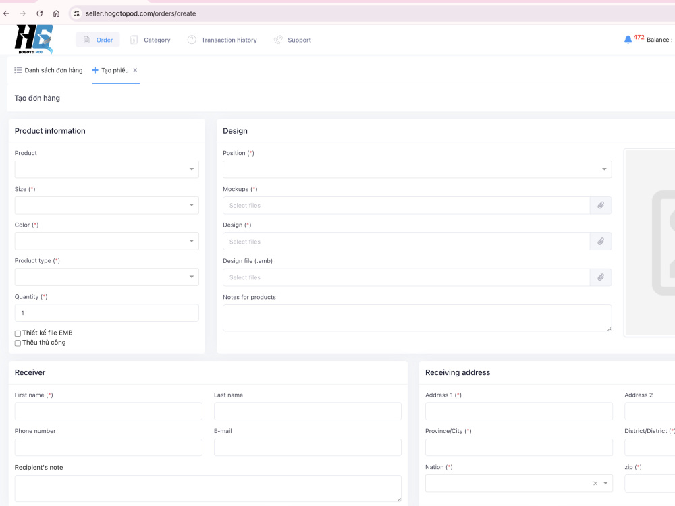
Task: Check the Thêu thủ công option
Action: (x=18, y=343)
